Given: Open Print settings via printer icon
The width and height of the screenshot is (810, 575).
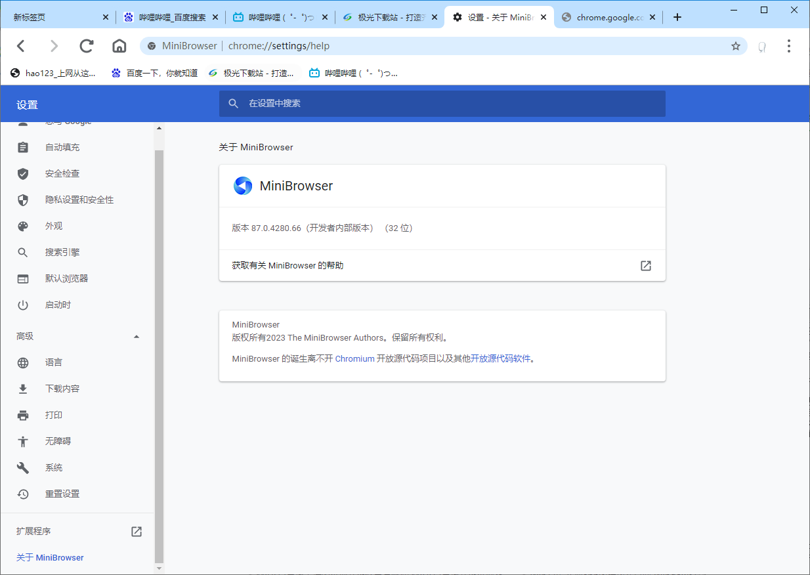Looking at the screenshot, I should pos(22,415).
